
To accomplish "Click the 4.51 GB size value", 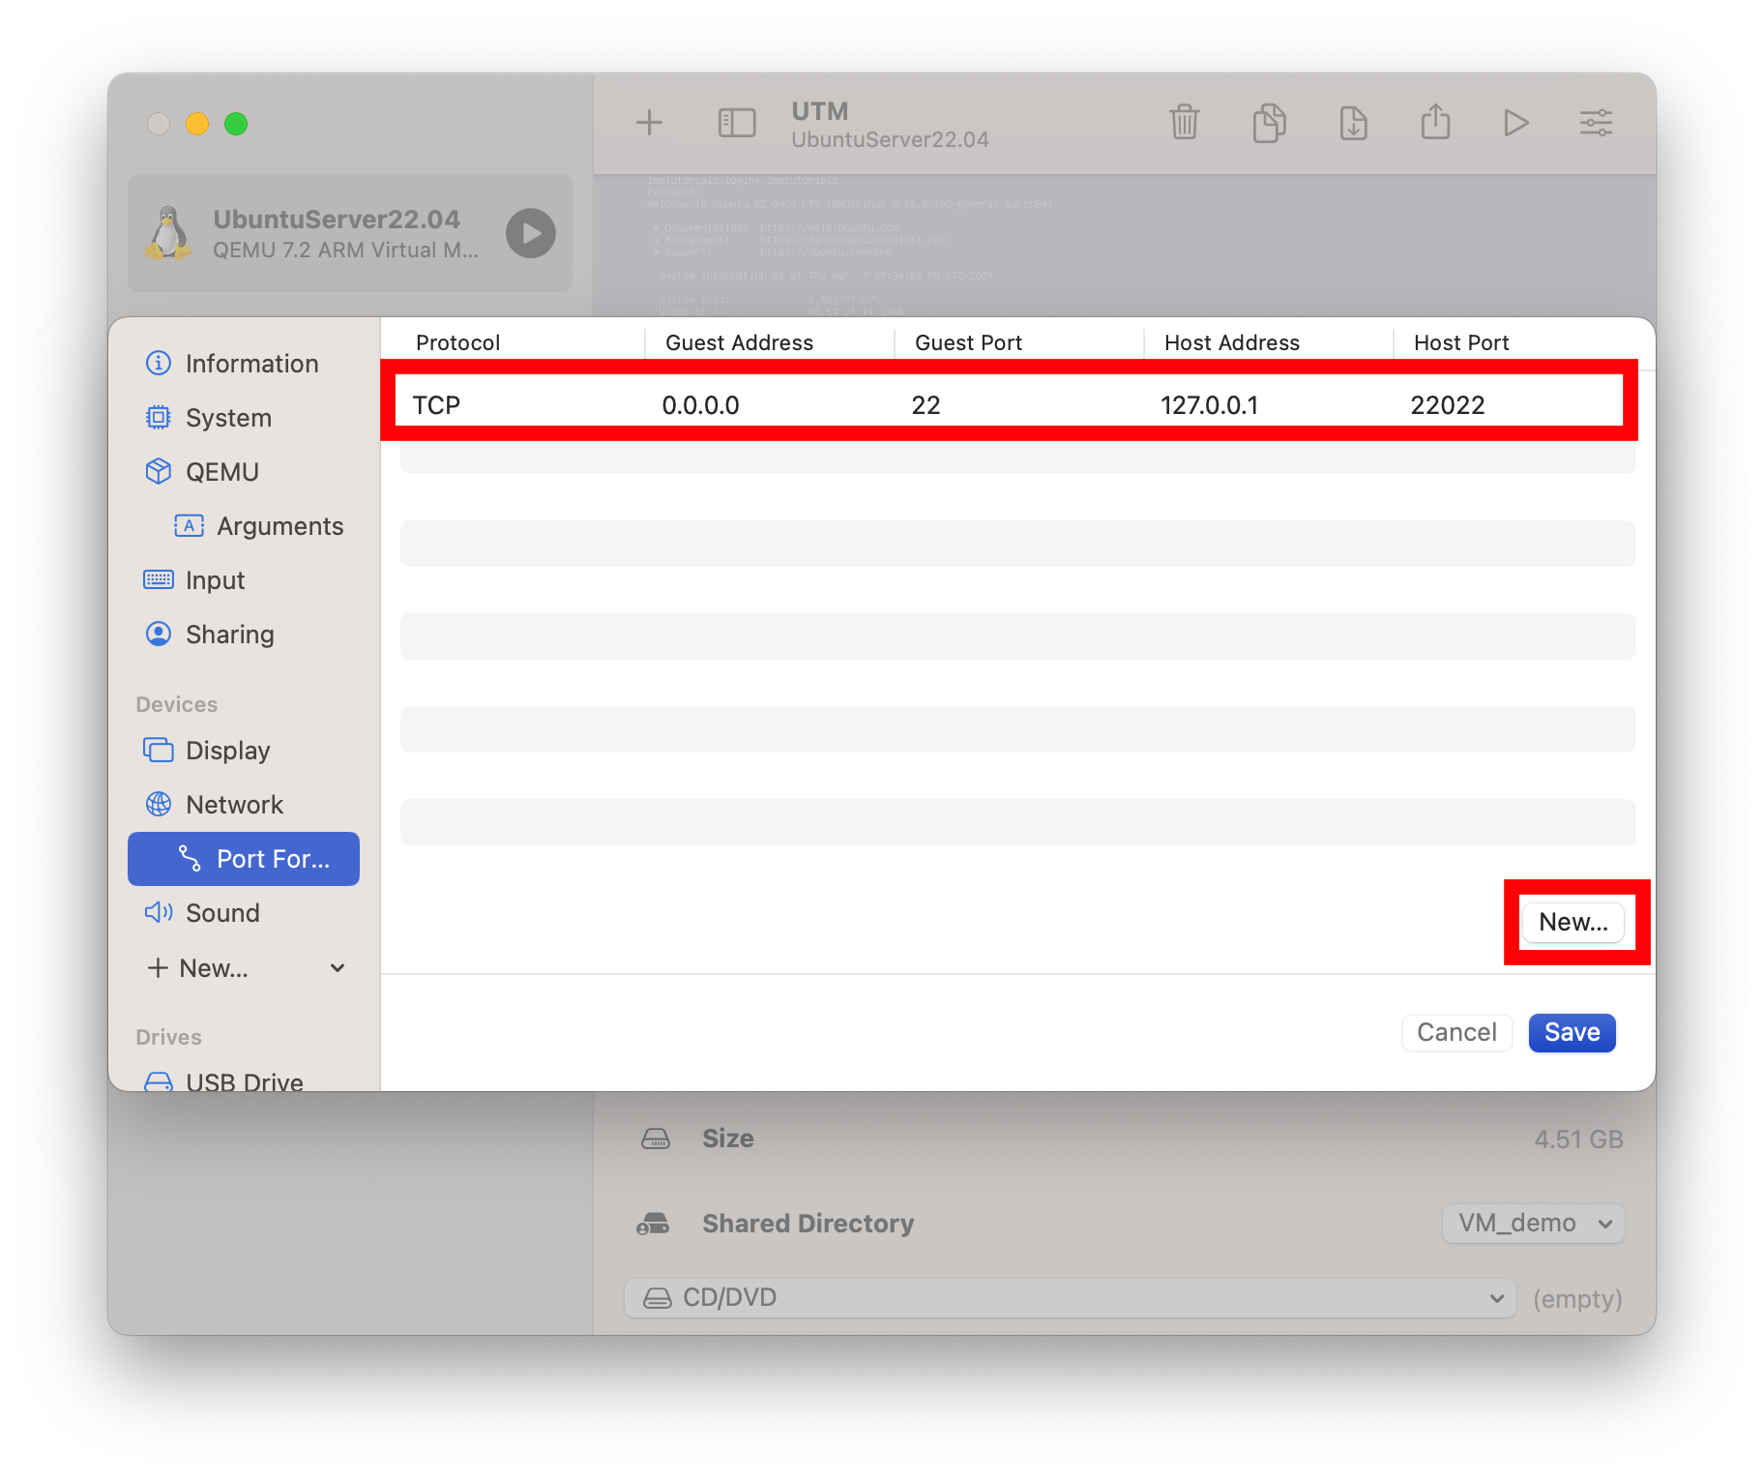I will (x=1577, y=1139).
